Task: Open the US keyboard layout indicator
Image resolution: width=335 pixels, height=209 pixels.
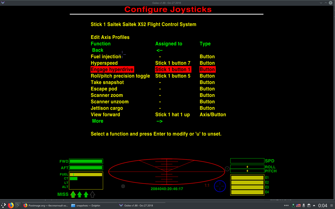Action: [298, 206]
